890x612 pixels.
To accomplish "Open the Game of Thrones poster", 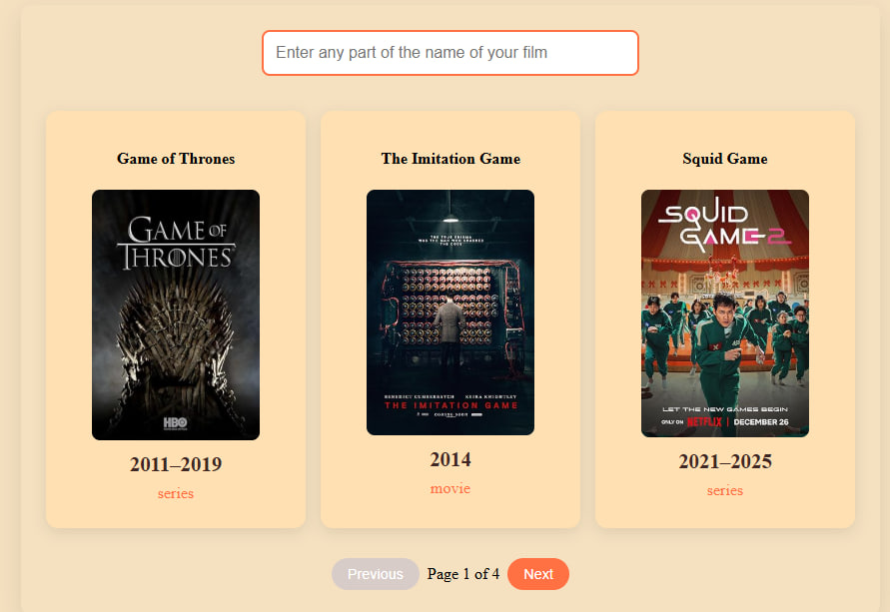I will [176, 314].
